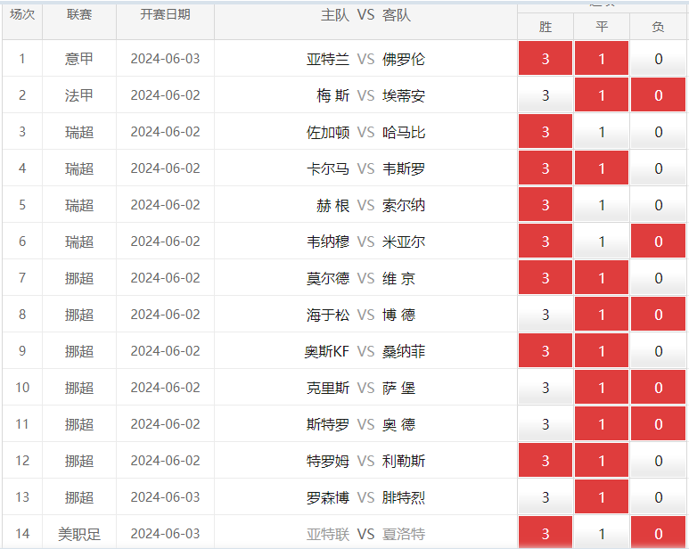
Task: Select 负 (0) for match 9 奥斯KF vs 桑纳菲
Action: click(658, 350)
